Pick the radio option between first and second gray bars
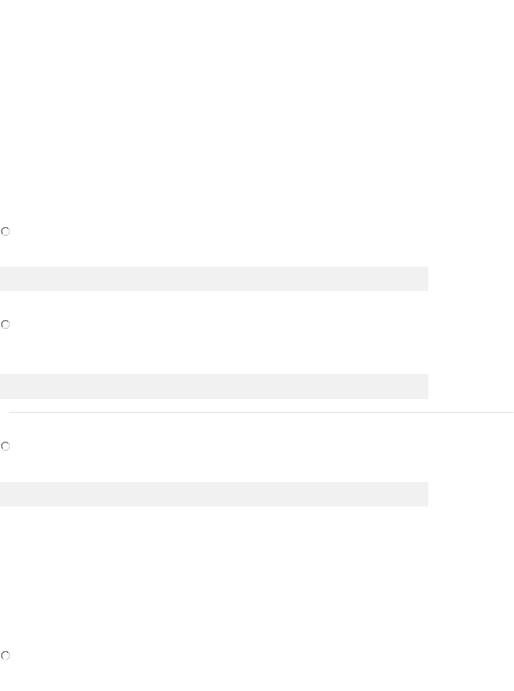 pos(6,325)
